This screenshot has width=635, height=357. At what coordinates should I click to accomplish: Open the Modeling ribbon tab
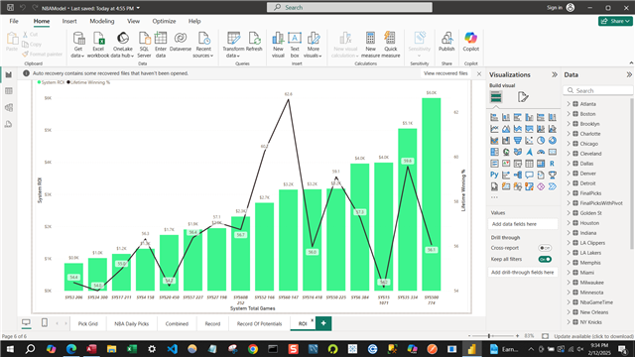(101, 21)
